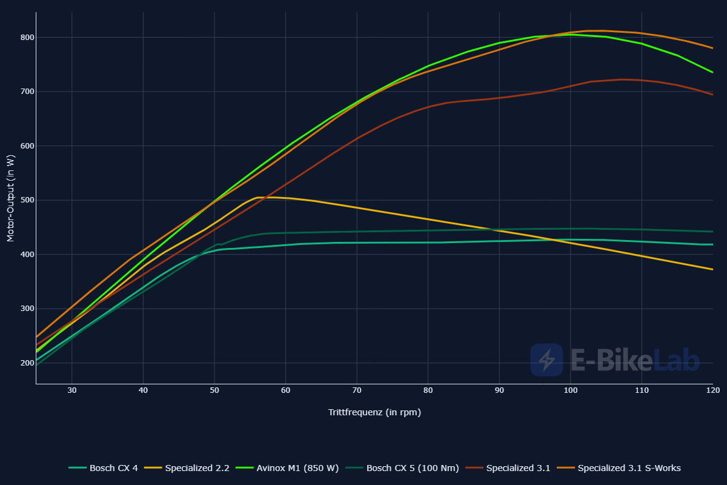The height and width of the screenshot is (485, 727).
Task: Click the dark green Bosch CX 5 legend marker
Action: click(x=354, y=468)
